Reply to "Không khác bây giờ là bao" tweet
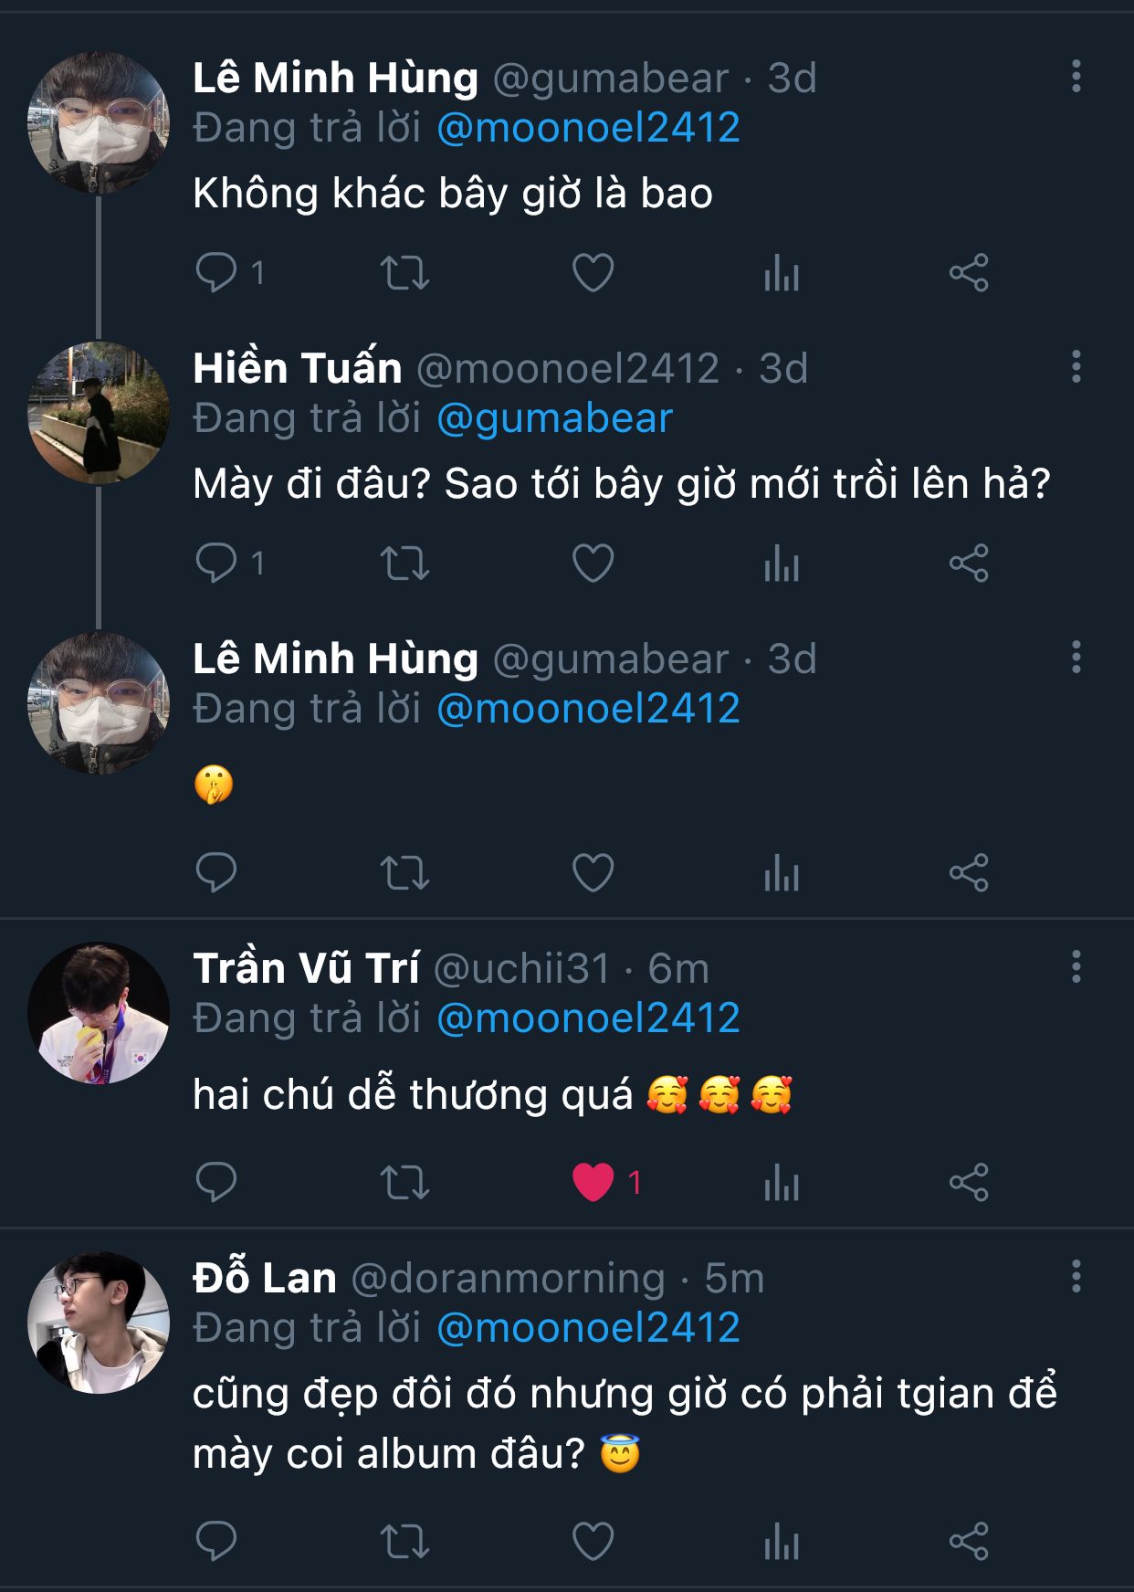Screen dimensions: 1134x1592 coord(216,272)
